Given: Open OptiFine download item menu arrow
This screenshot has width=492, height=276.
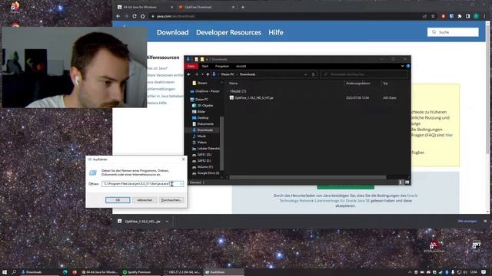Looking at the screenshot, I should (x=167, y=222).
